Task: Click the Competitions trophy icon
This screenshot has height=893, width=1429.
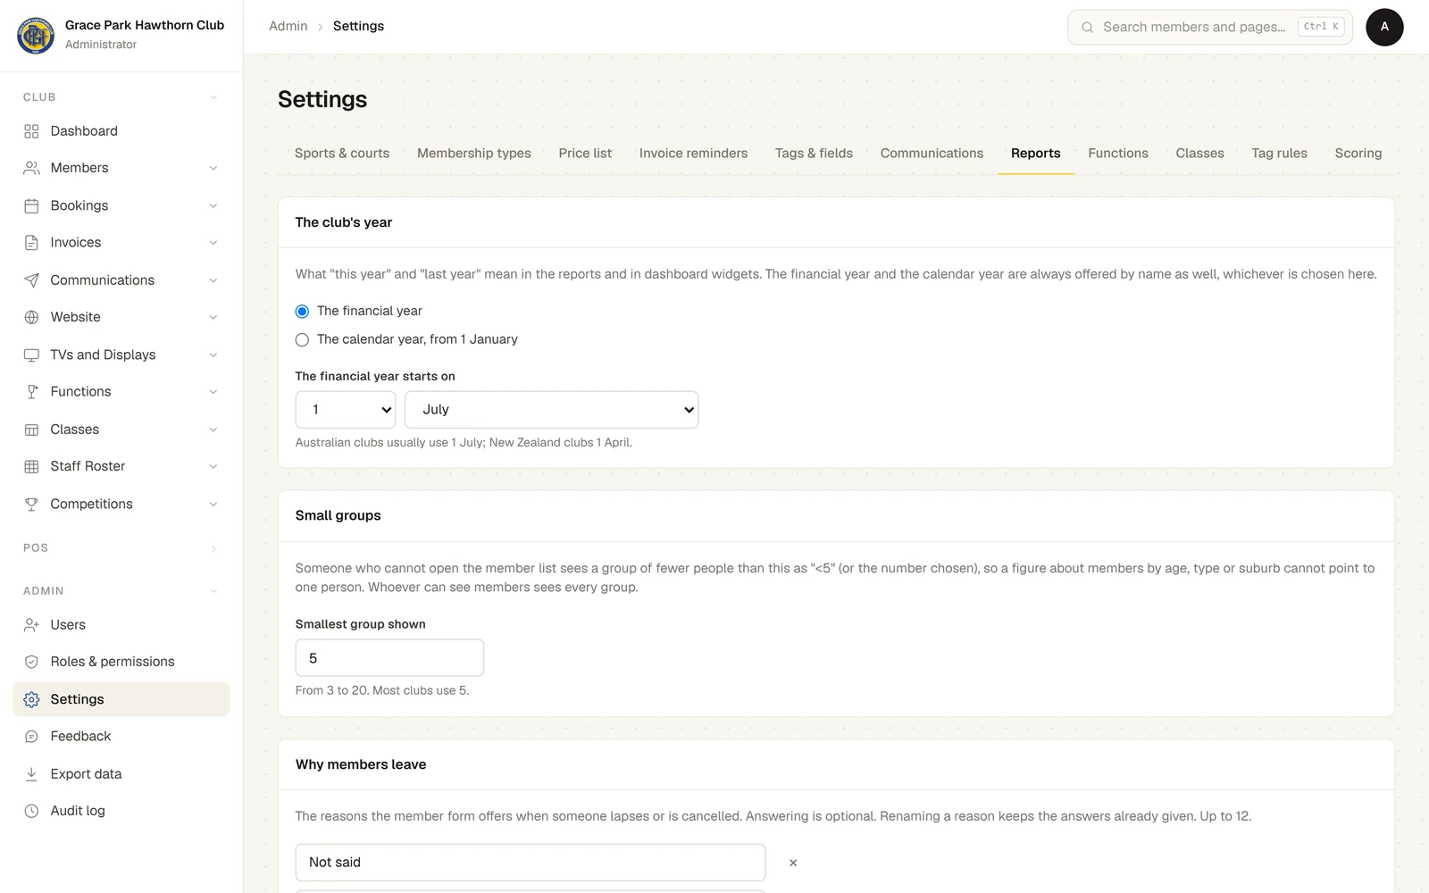Action: pos(31,504)
